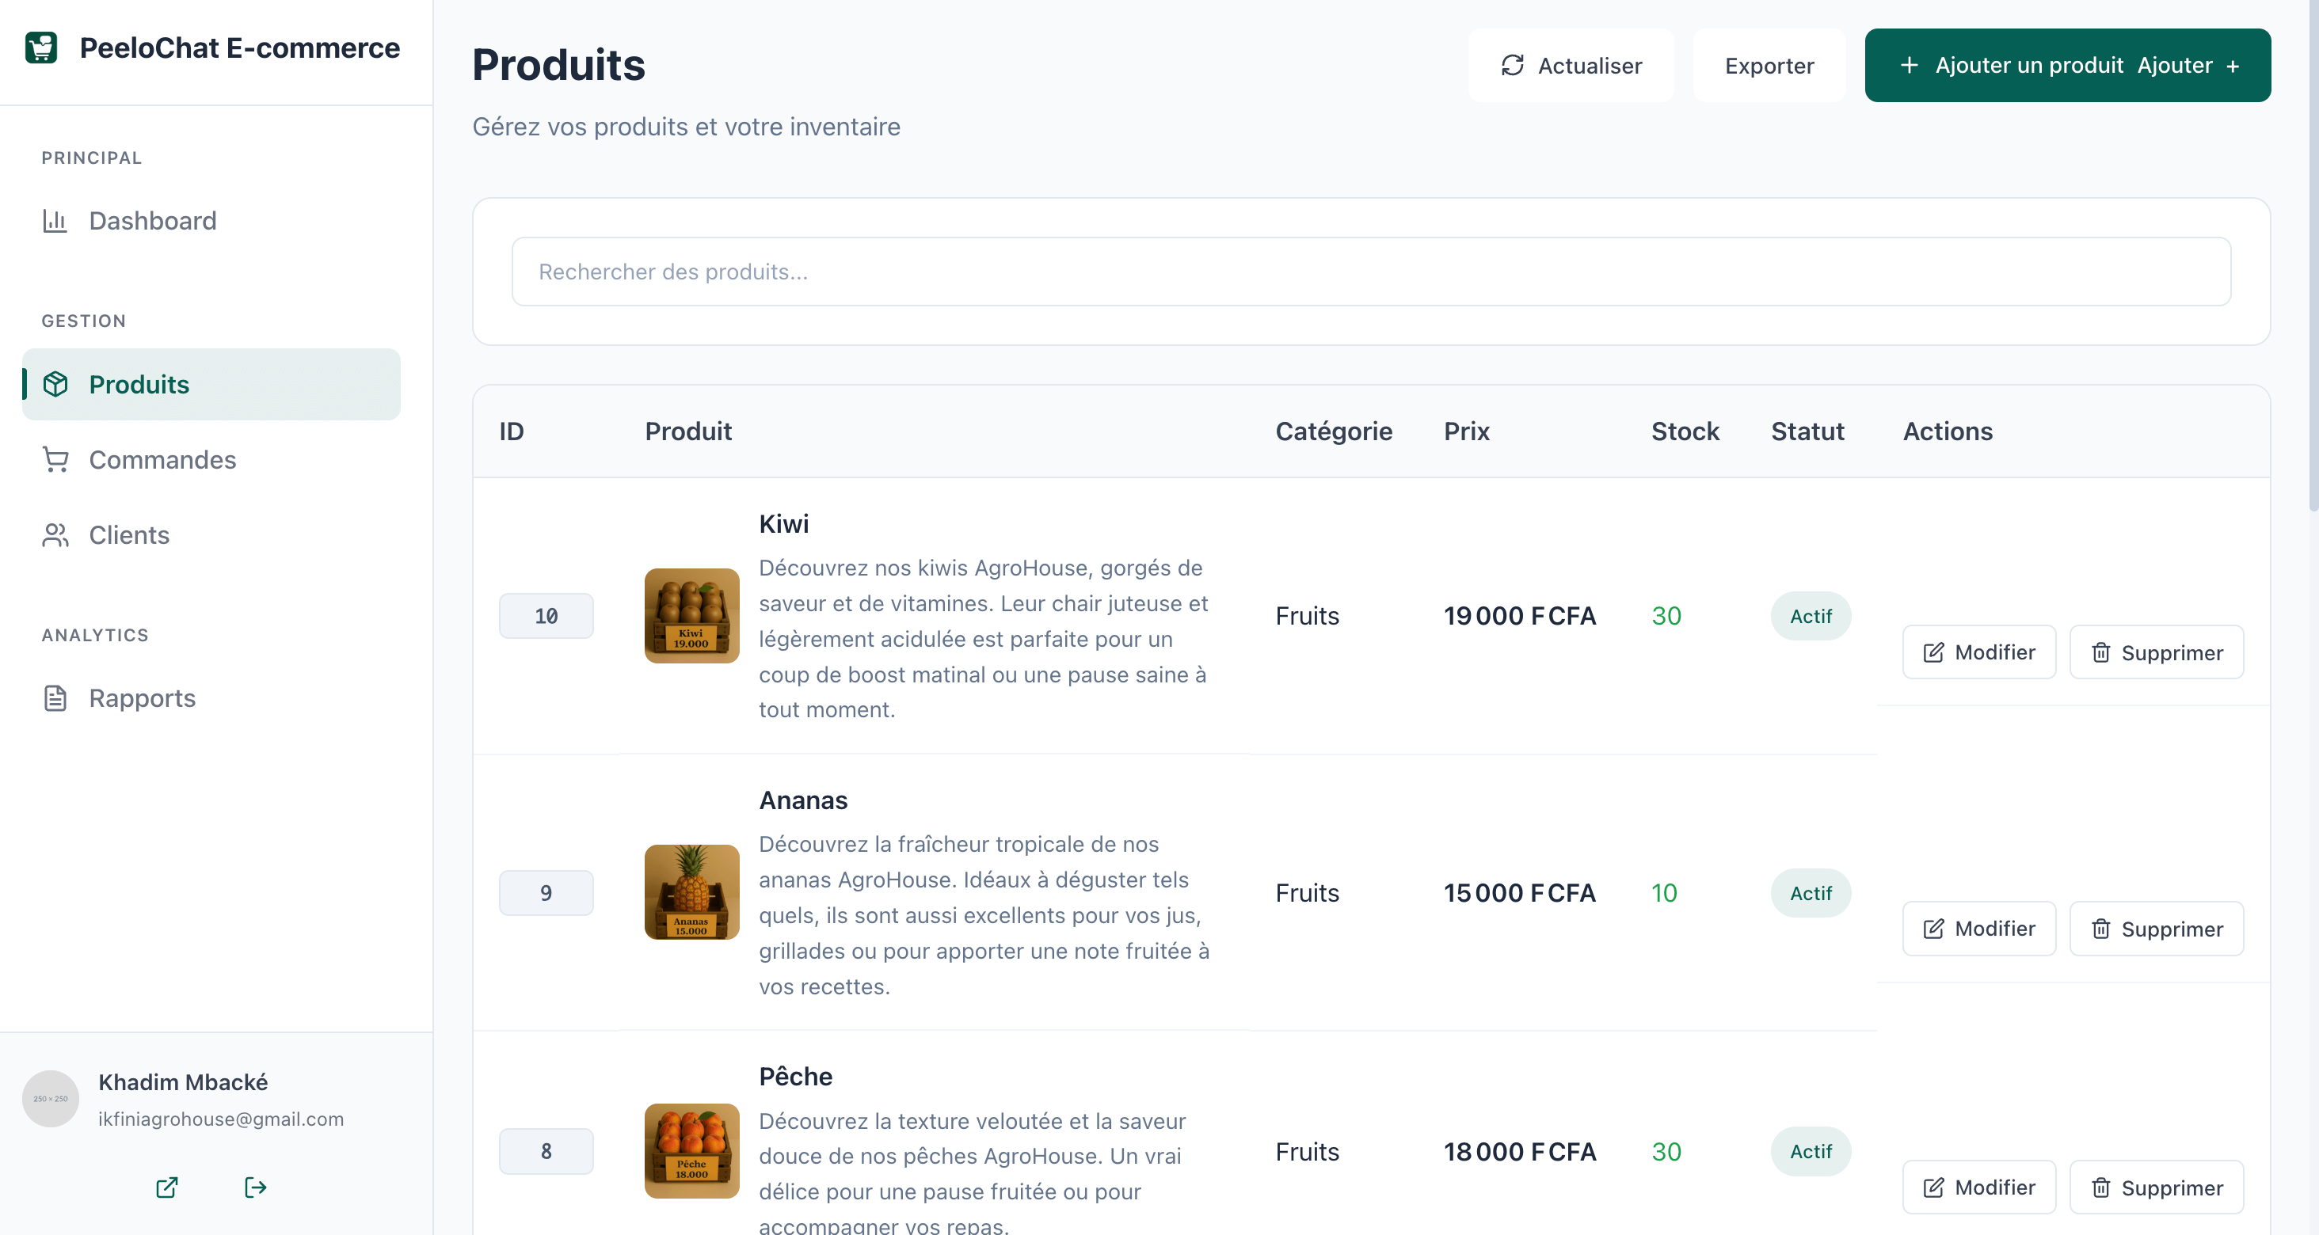Click the Commandes cart icon

(x=55, y=460)
